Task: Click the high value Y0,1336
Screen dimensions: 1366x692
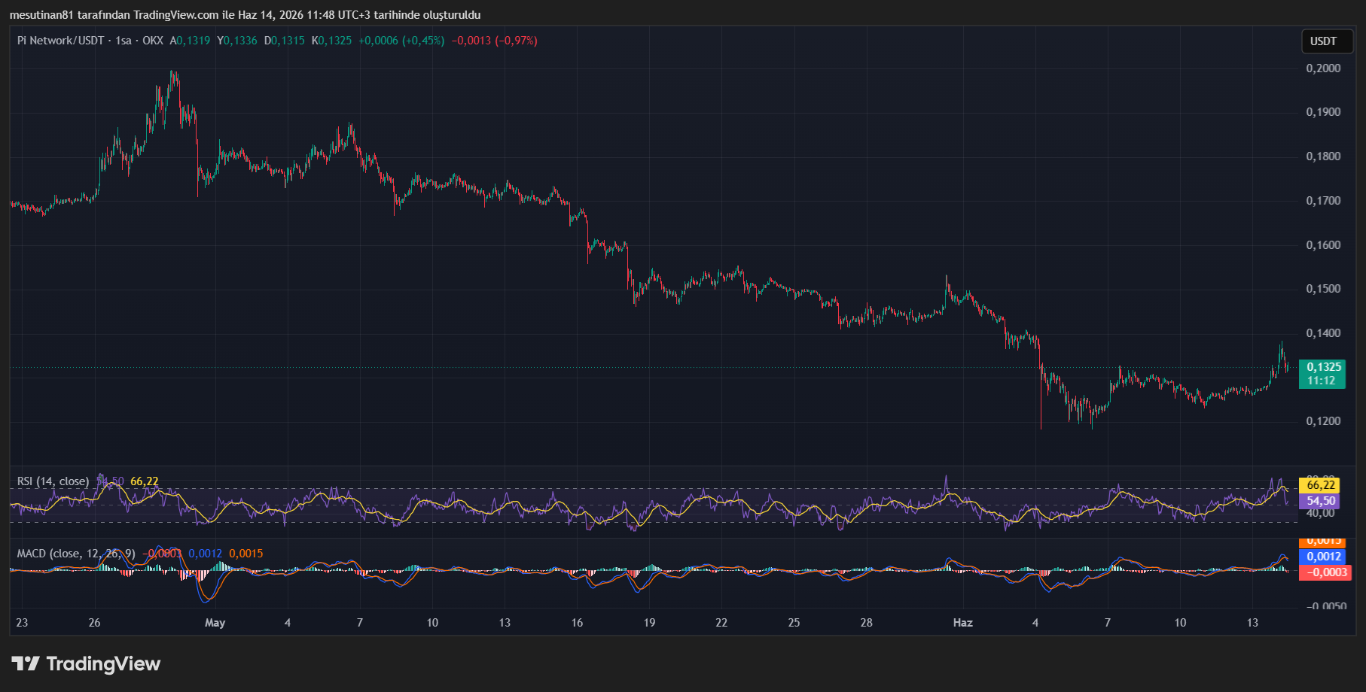Action: click(x=237, y=41)
